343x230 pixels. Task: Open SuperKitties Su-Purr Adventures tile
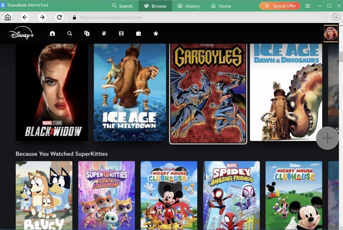pos(107,195)
